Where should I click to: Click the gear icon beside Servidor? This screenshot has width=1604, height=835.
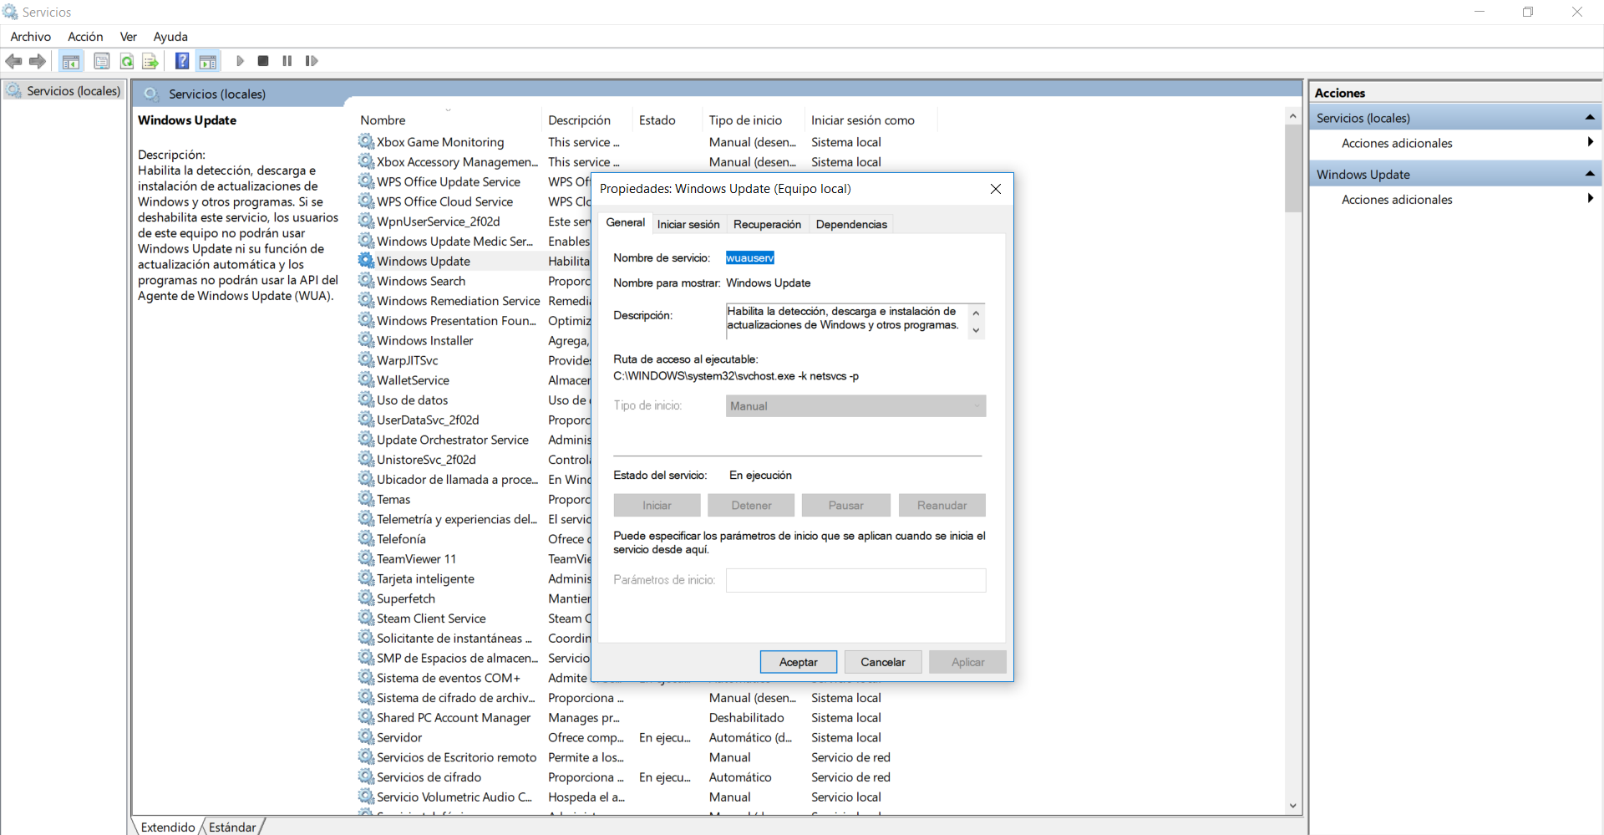[366, 736]
